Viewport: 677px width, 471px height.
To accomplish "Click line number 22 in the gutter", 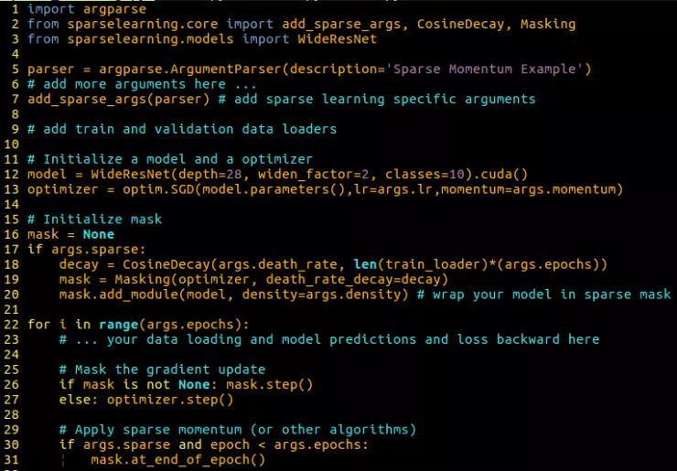I will (12, 325).
